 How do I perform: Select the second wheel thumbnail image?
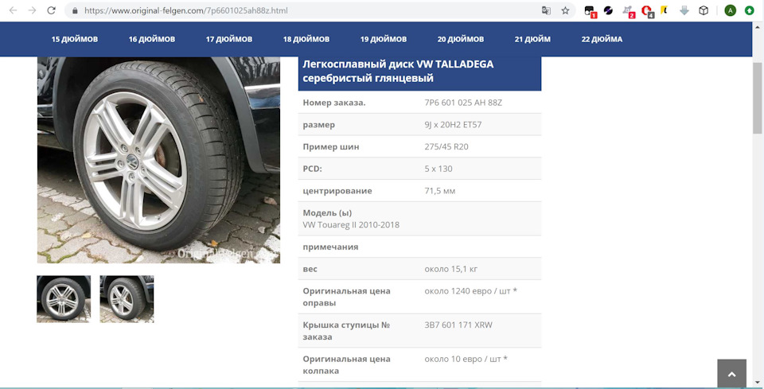pyautogui.click(x=127, y=299)
